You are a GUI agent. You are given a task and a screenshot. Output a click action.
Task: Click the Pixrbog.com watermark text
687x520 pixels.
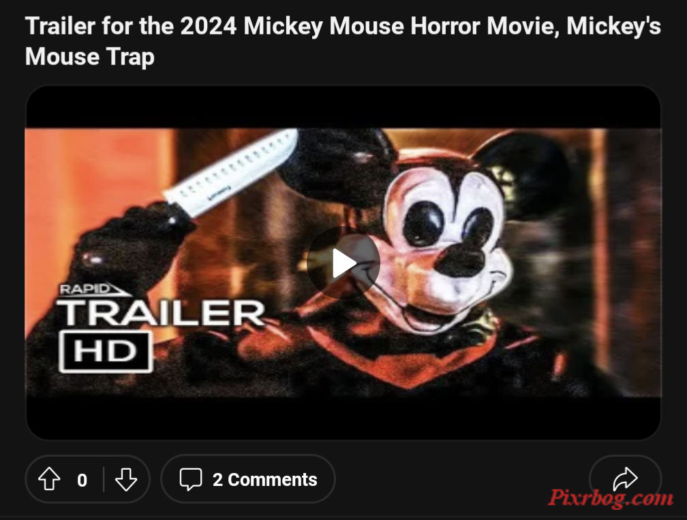tap(611, 498)
